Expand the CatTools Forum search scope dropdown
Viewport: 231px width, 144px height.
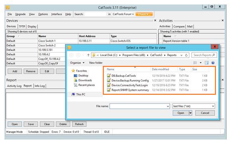(133, 14)
